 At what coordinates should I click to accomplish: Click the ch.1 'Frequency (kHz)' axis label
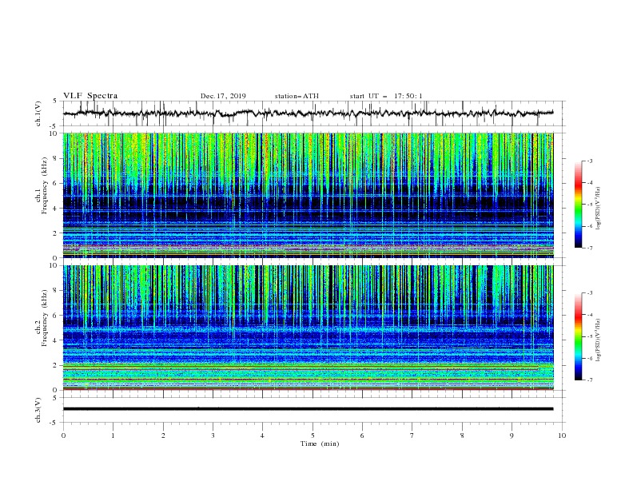44,186
